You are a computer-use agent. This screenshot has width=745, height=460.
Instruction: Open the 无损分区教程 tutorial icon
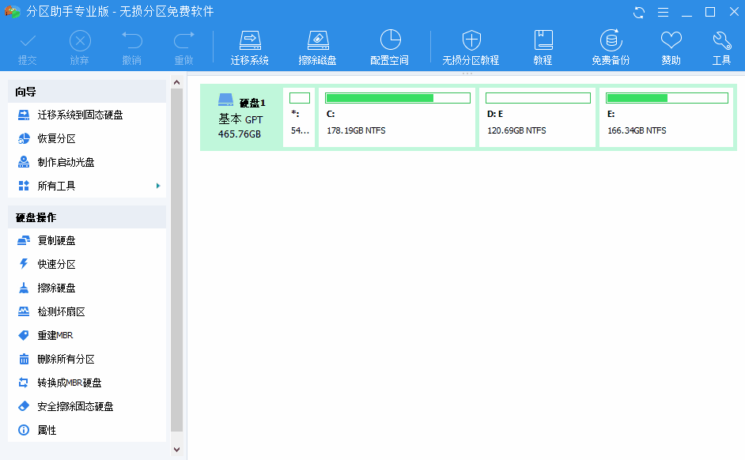coord(471,47)
